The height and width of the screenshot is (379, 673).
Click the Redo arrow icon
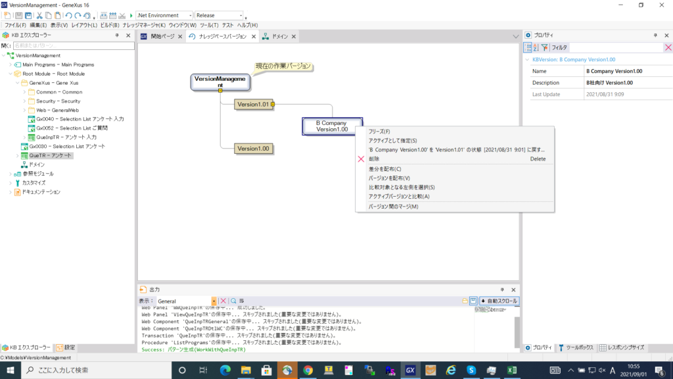[78, 16]
